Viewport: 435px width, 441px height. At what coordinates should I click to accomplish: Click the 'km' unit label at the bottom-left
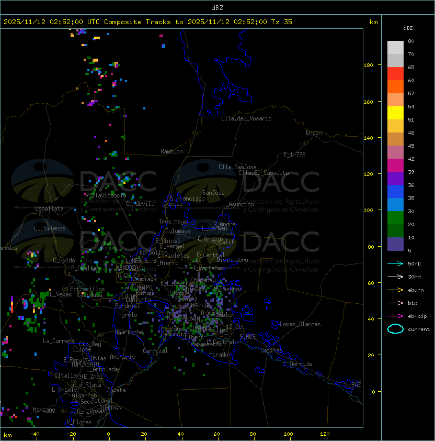pos(8,435)
